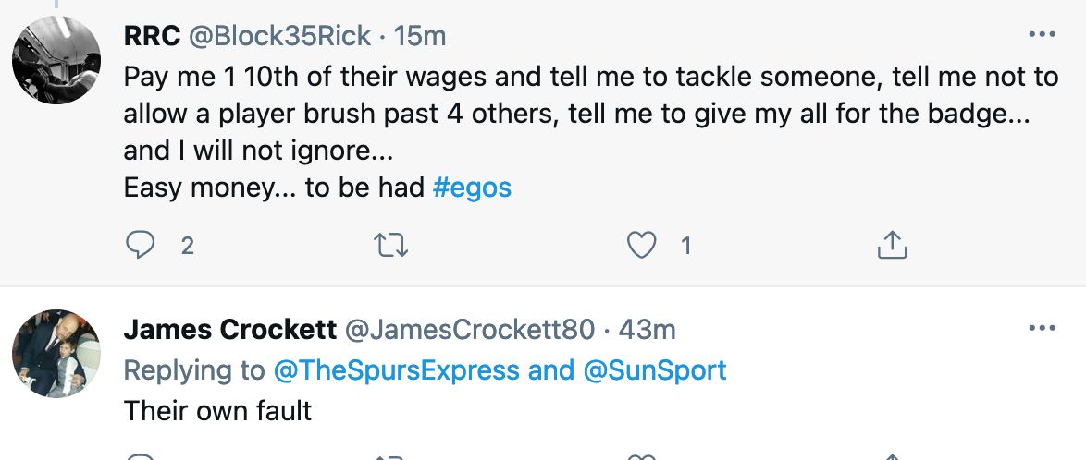
Task: Reply to RRC's tweet
Action: (x=139, y=245)
